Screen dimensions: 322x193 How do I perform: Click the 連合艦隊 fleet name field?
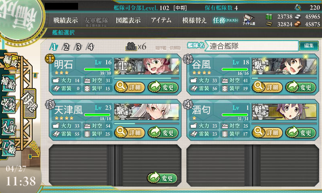click(252, 46)
